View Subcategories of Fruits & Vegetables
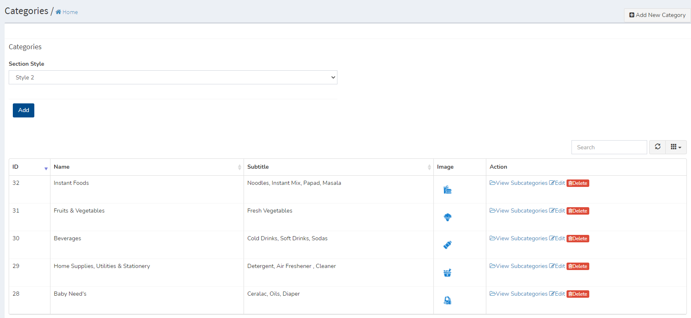Image resolution: width=691 pixels, height=318 pixels. 519,211
